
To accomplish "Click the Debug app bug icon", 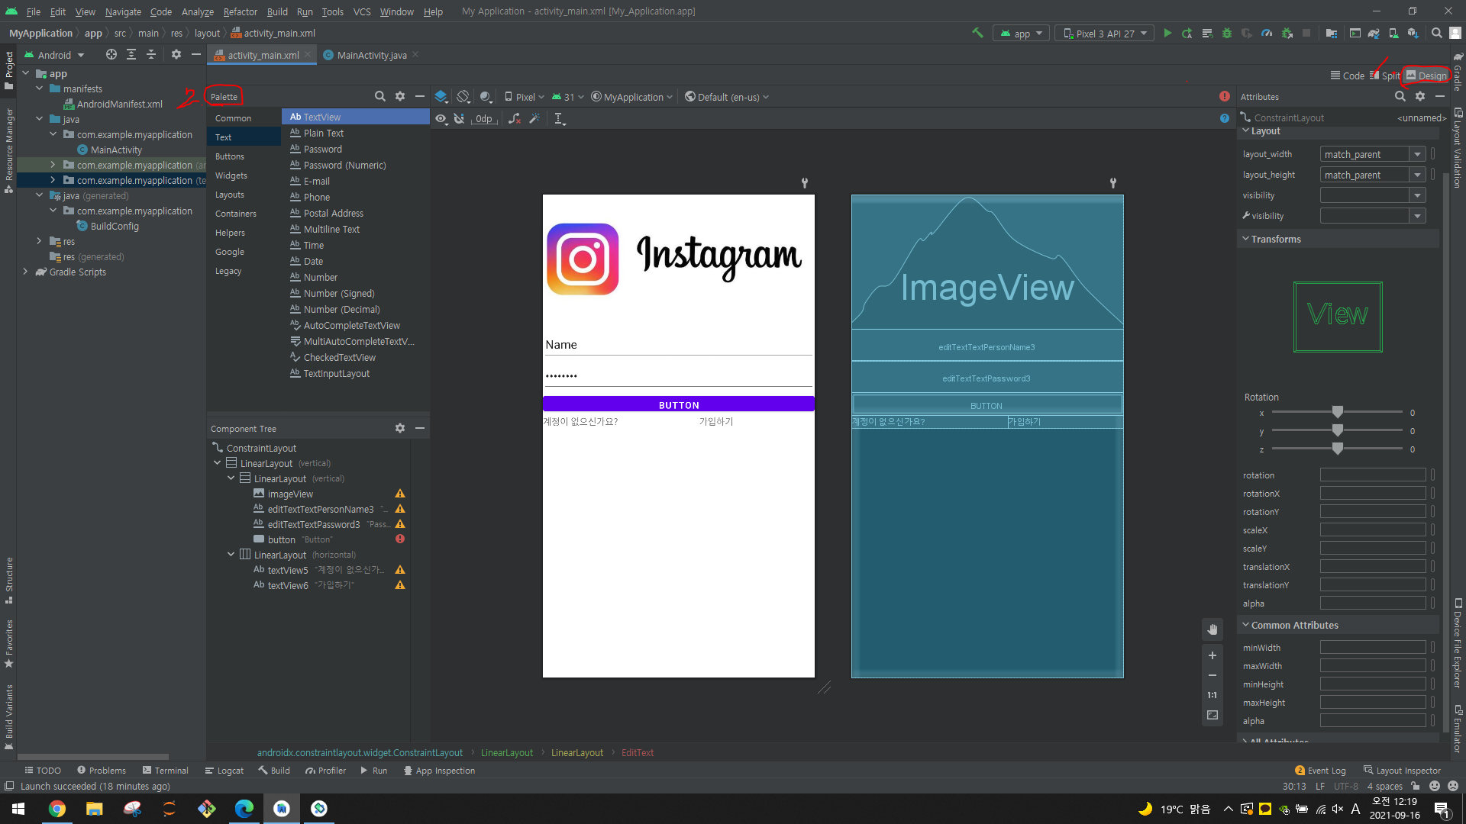I will pyautogui.click(x=1227, y=34).
